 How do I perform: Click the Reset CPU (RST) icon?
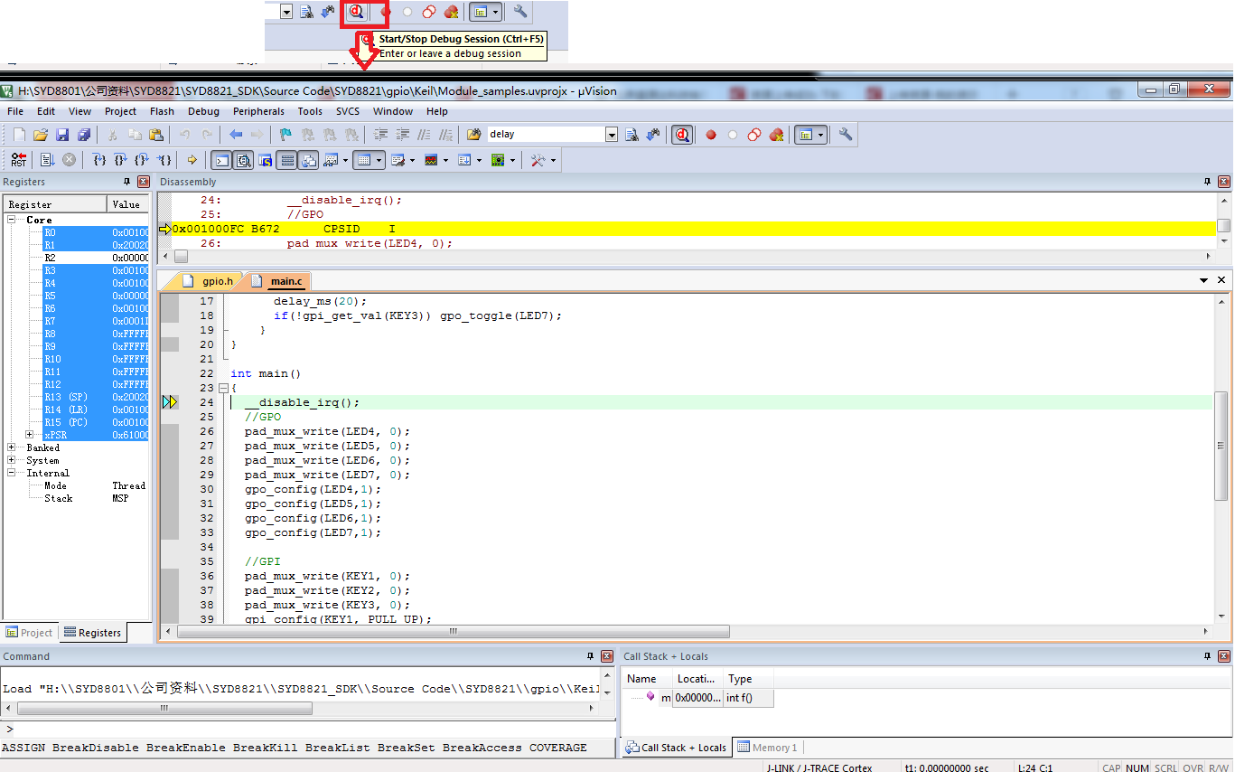[19, 160]
